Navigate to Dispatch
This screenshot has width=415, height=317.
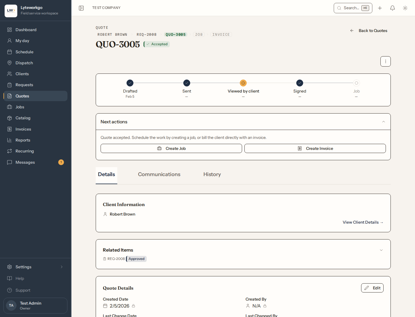coord(35,63)
